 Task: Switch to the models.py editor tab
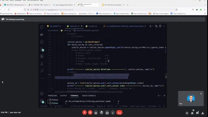92,26
